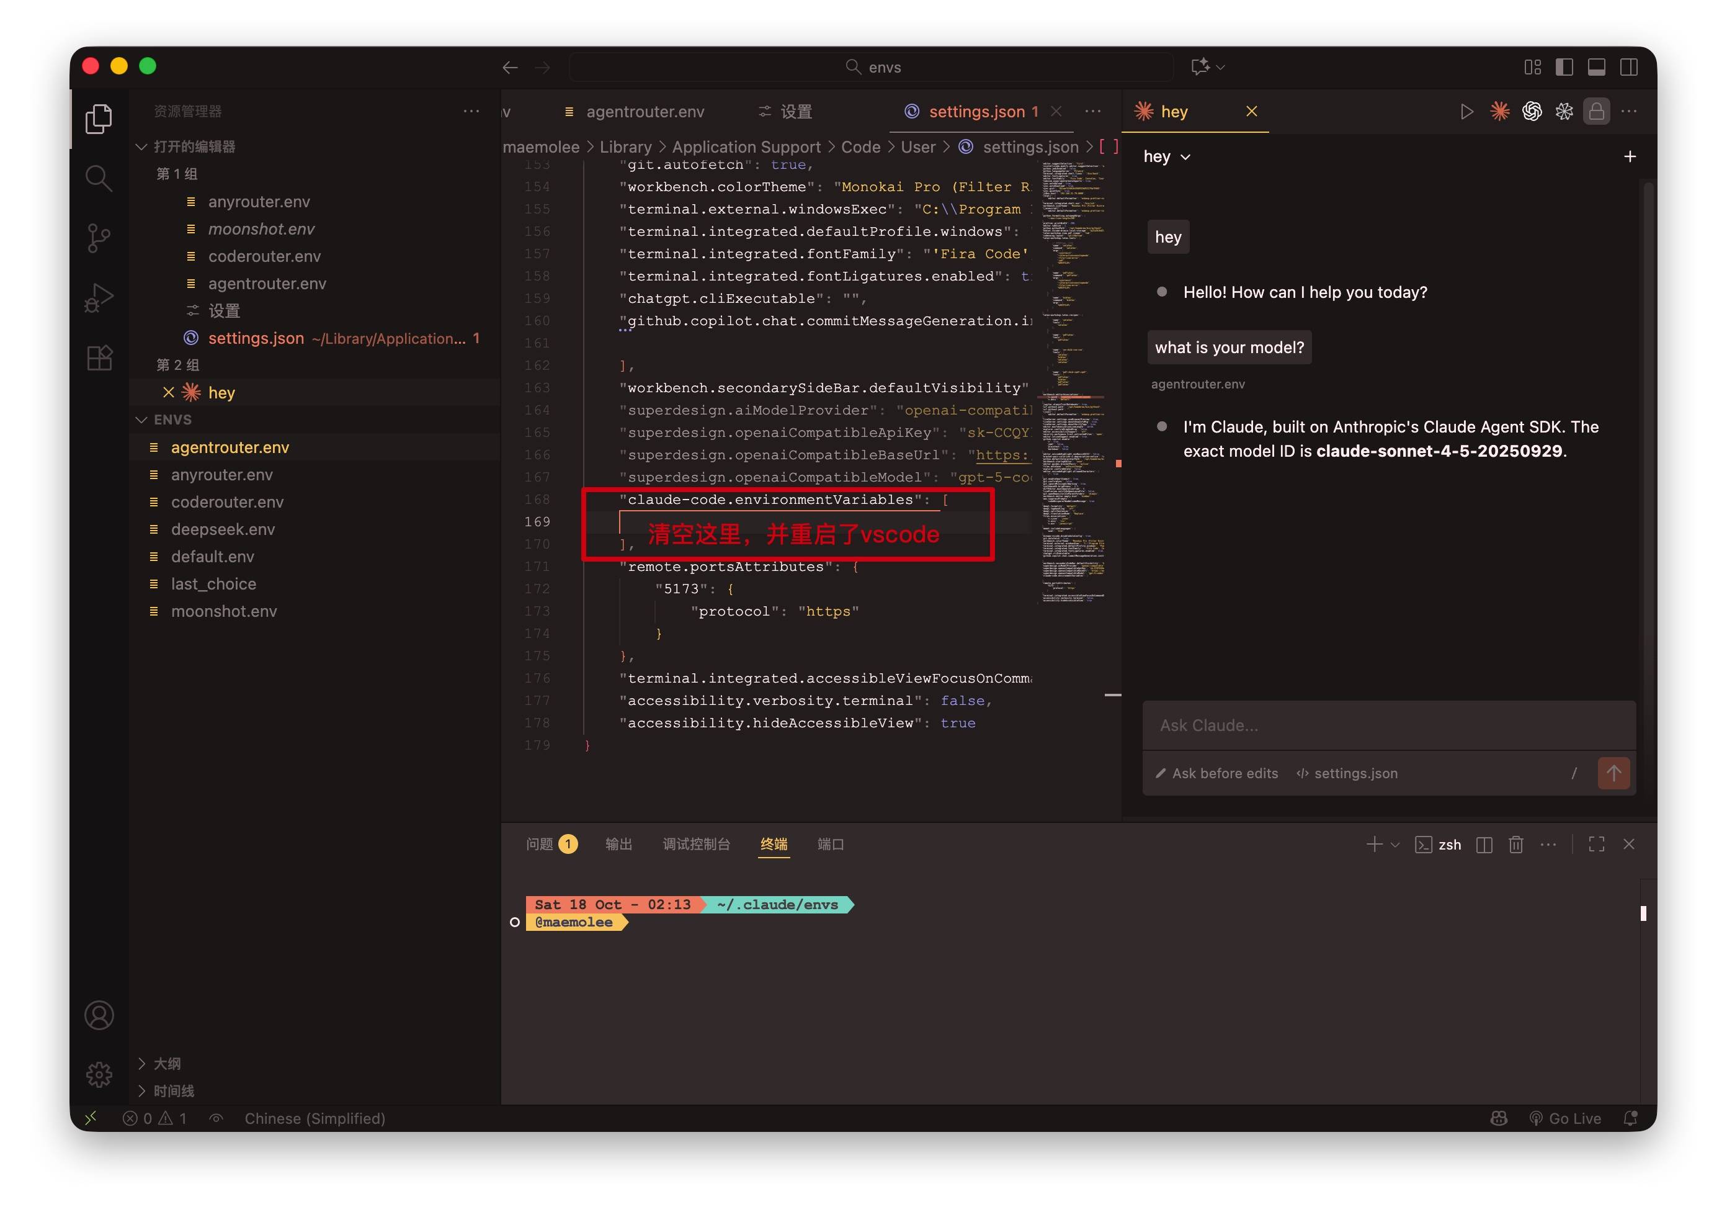
Task: Toggle the bottom panel visibility
Action: point(1597,67)
